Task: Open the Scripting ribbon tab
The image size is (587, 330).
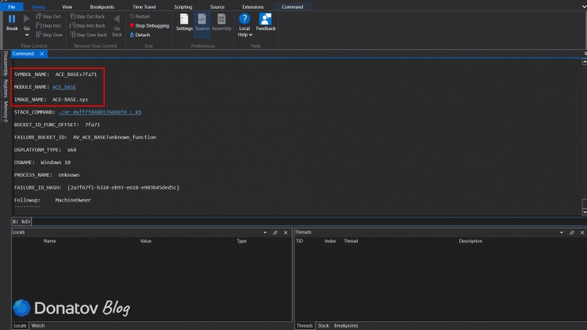Action: tap(183, 6)
